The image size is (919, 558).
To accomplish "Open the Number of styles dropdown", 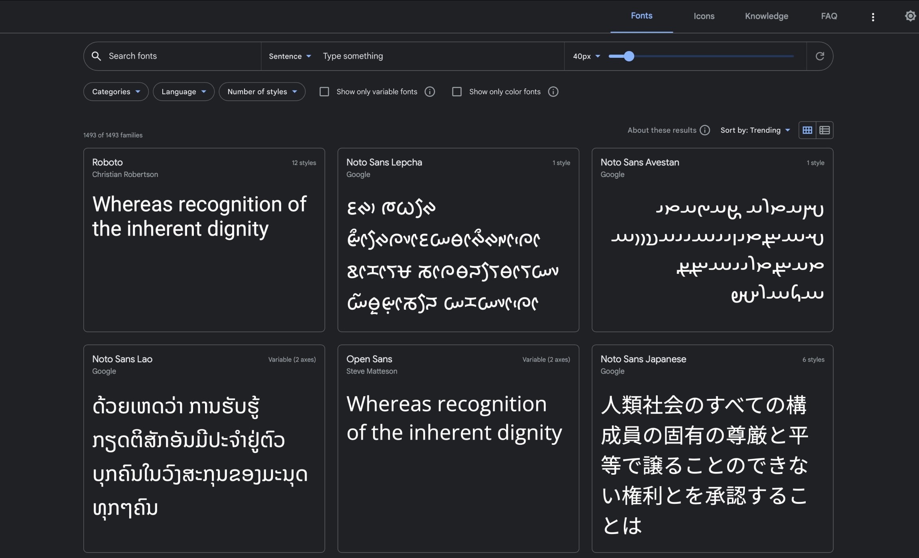I will tap(262, 92).
